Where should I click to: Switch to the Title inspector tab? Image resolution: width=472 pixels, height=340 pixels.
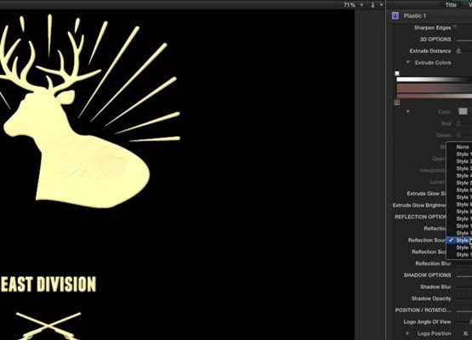pyautogui.click(x=451, y=4)
